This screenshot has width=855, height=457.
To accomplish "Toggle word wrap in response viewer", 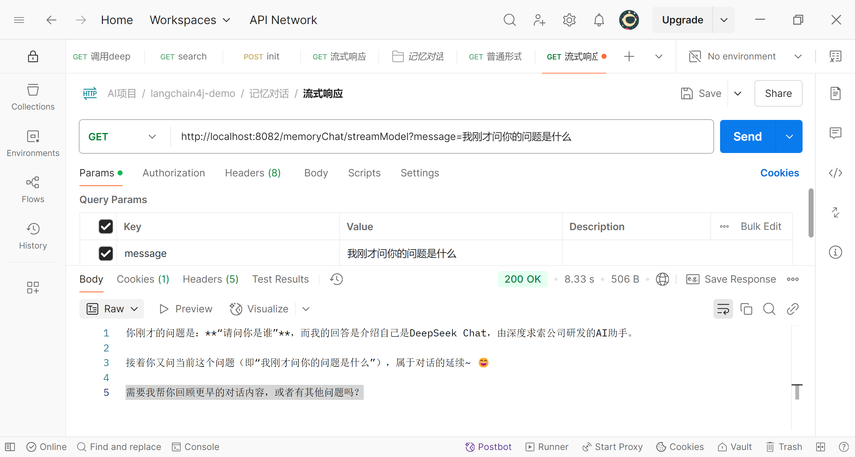I will 723,309.
